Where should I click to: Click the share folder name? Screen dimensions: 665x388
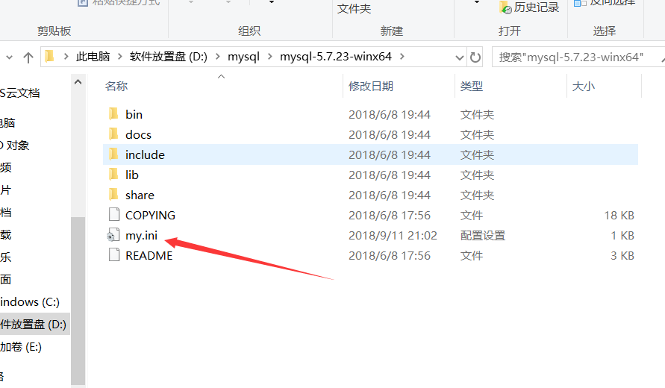pos(140,195)
